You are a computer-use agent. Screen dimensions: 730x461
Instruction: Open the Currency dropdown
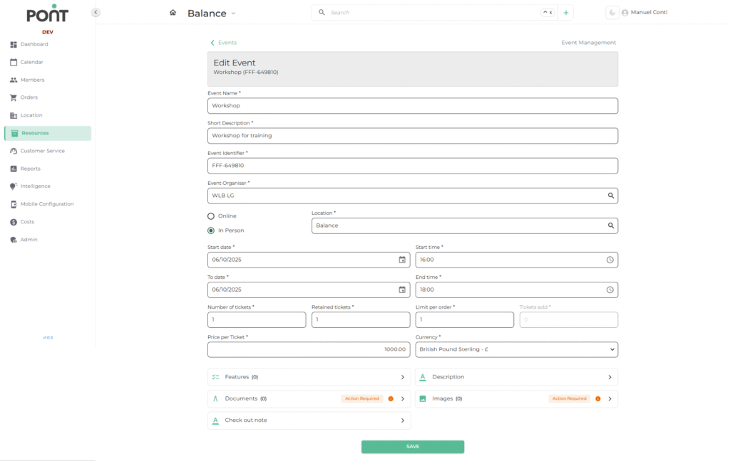[516, 349]
